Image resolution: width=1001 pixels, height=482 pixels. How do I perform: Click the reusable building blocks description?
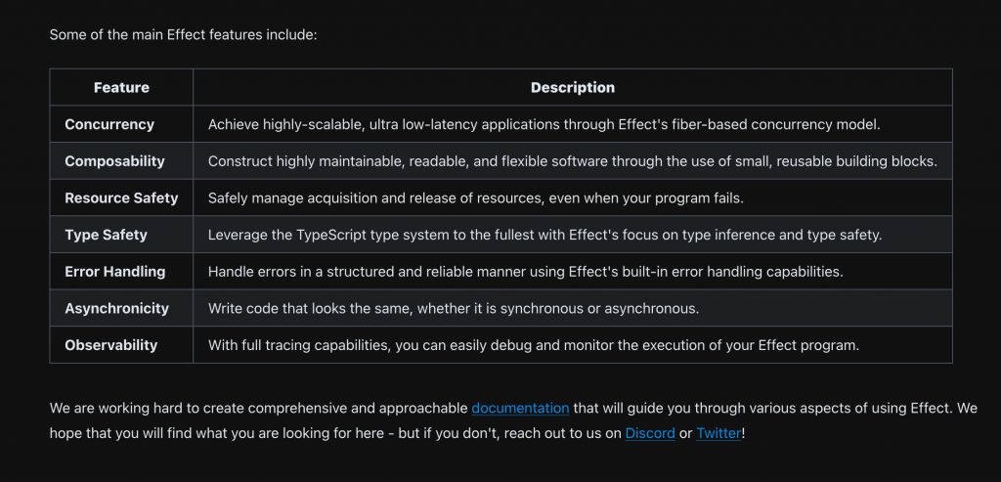(572, 161)
